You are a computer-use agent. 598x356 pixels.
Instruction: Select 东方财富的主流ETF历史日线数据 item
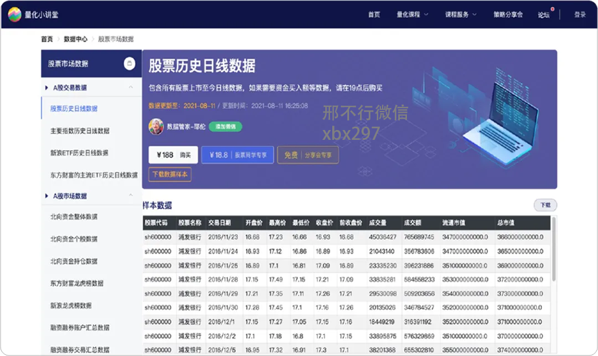click(94, 175)
